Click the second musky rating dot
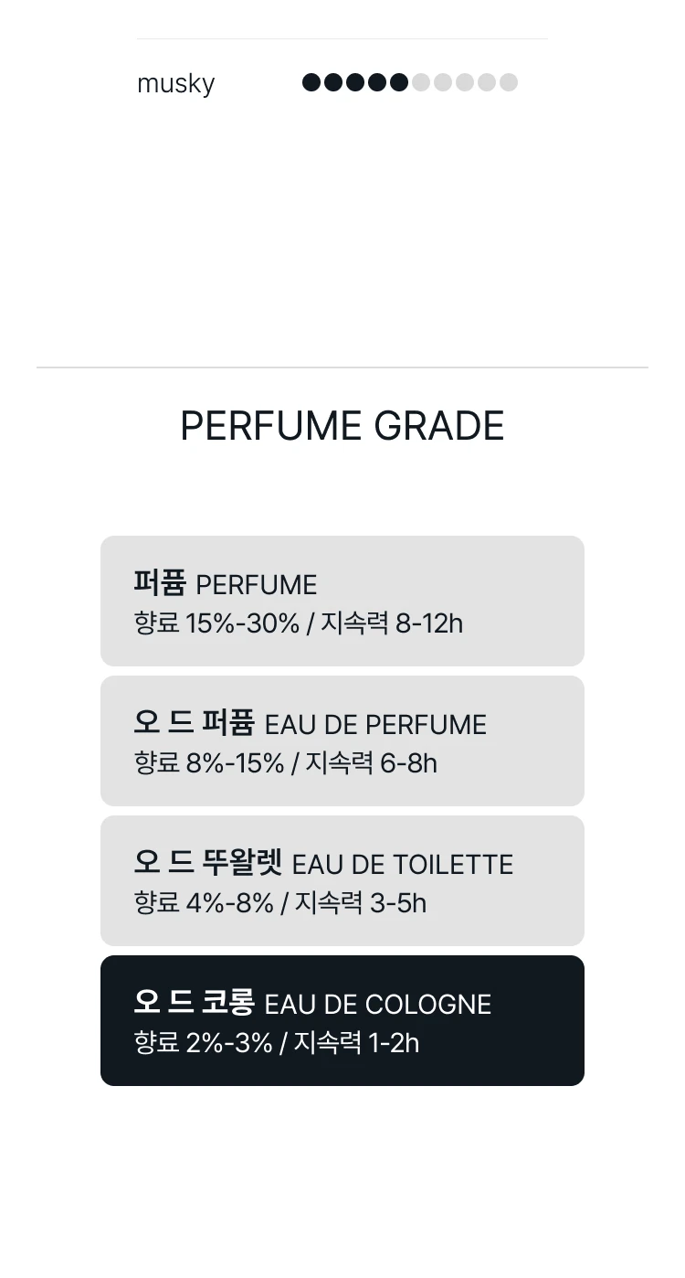This screenshot has width=685, height=1278. tap(333, 83)
